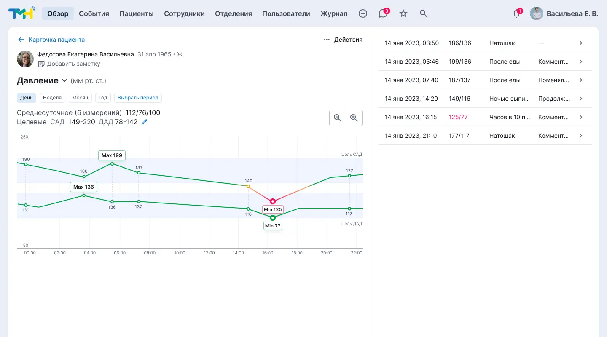This screenshot has width=607, height=337.
Task: Click note icon next to Добавить заметку
Action: (41, 64)
